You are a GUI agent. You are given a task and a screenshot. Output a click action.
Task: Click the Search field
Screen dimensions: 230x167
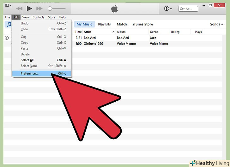pos(188,9)
